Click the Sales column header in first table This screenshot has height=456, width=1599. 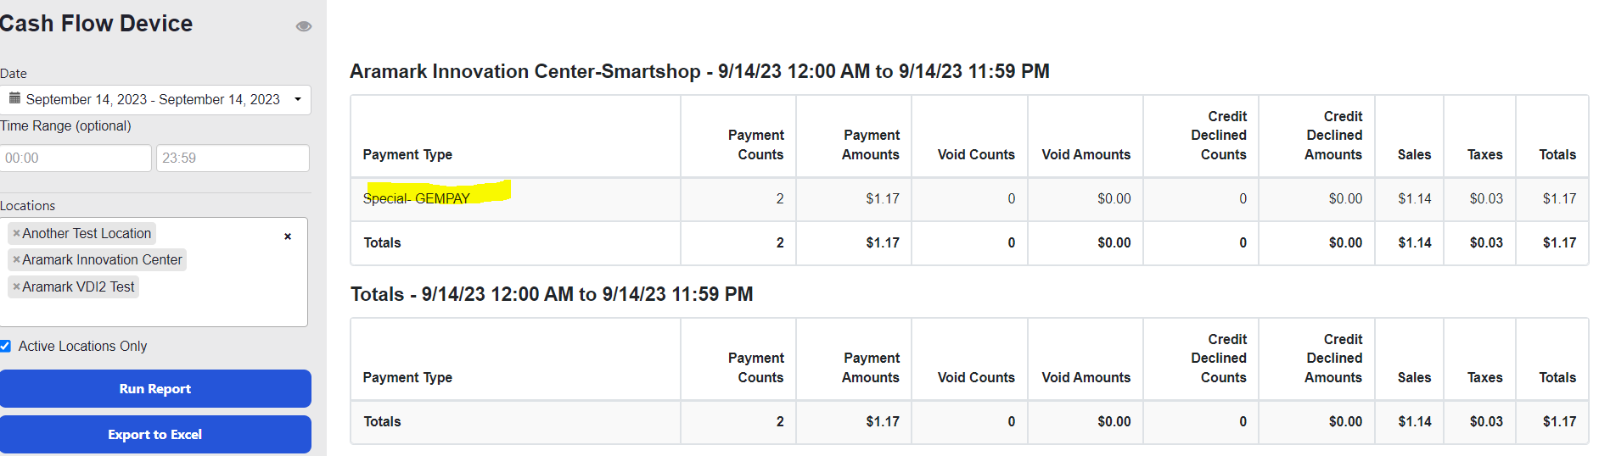[1414, 154]
